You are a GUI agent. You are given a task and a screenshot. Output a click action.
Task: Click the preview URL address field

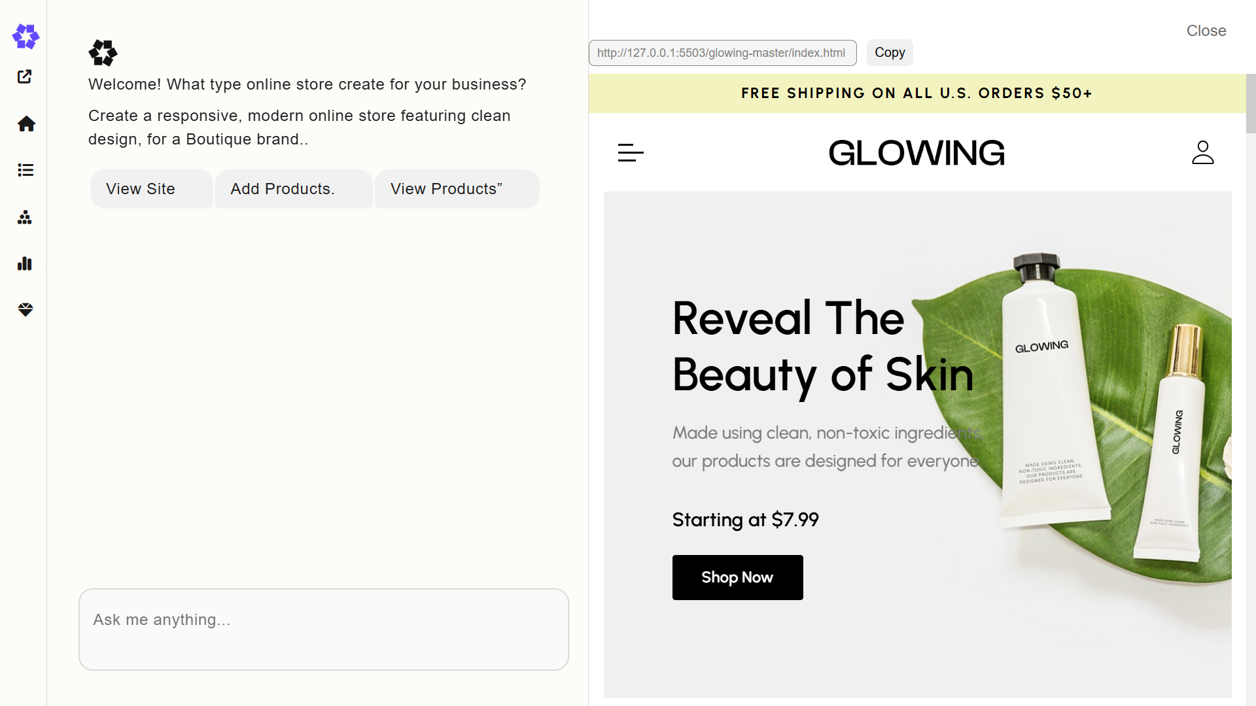[x=722, y=53]
